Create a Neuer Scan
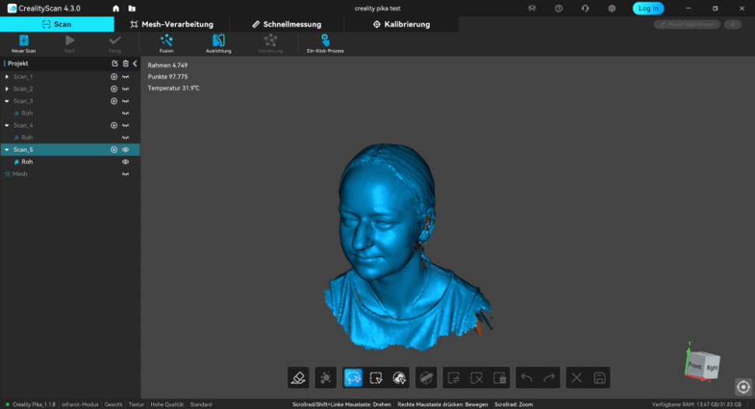 coord(23,44)
